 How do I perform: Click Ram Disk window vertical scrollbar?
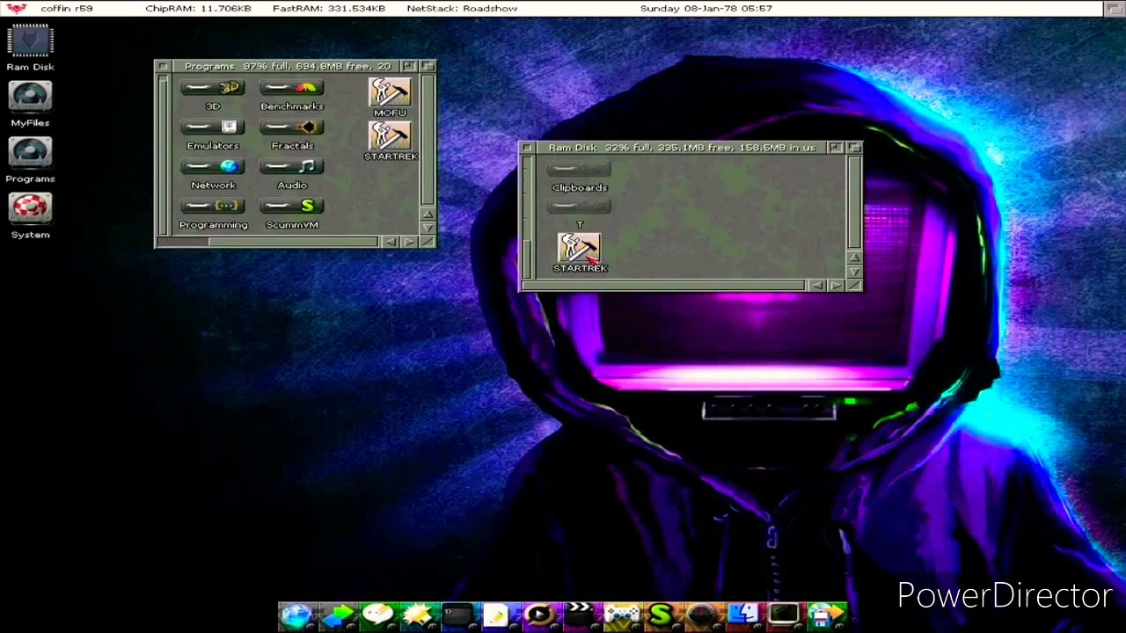(855, 202)
